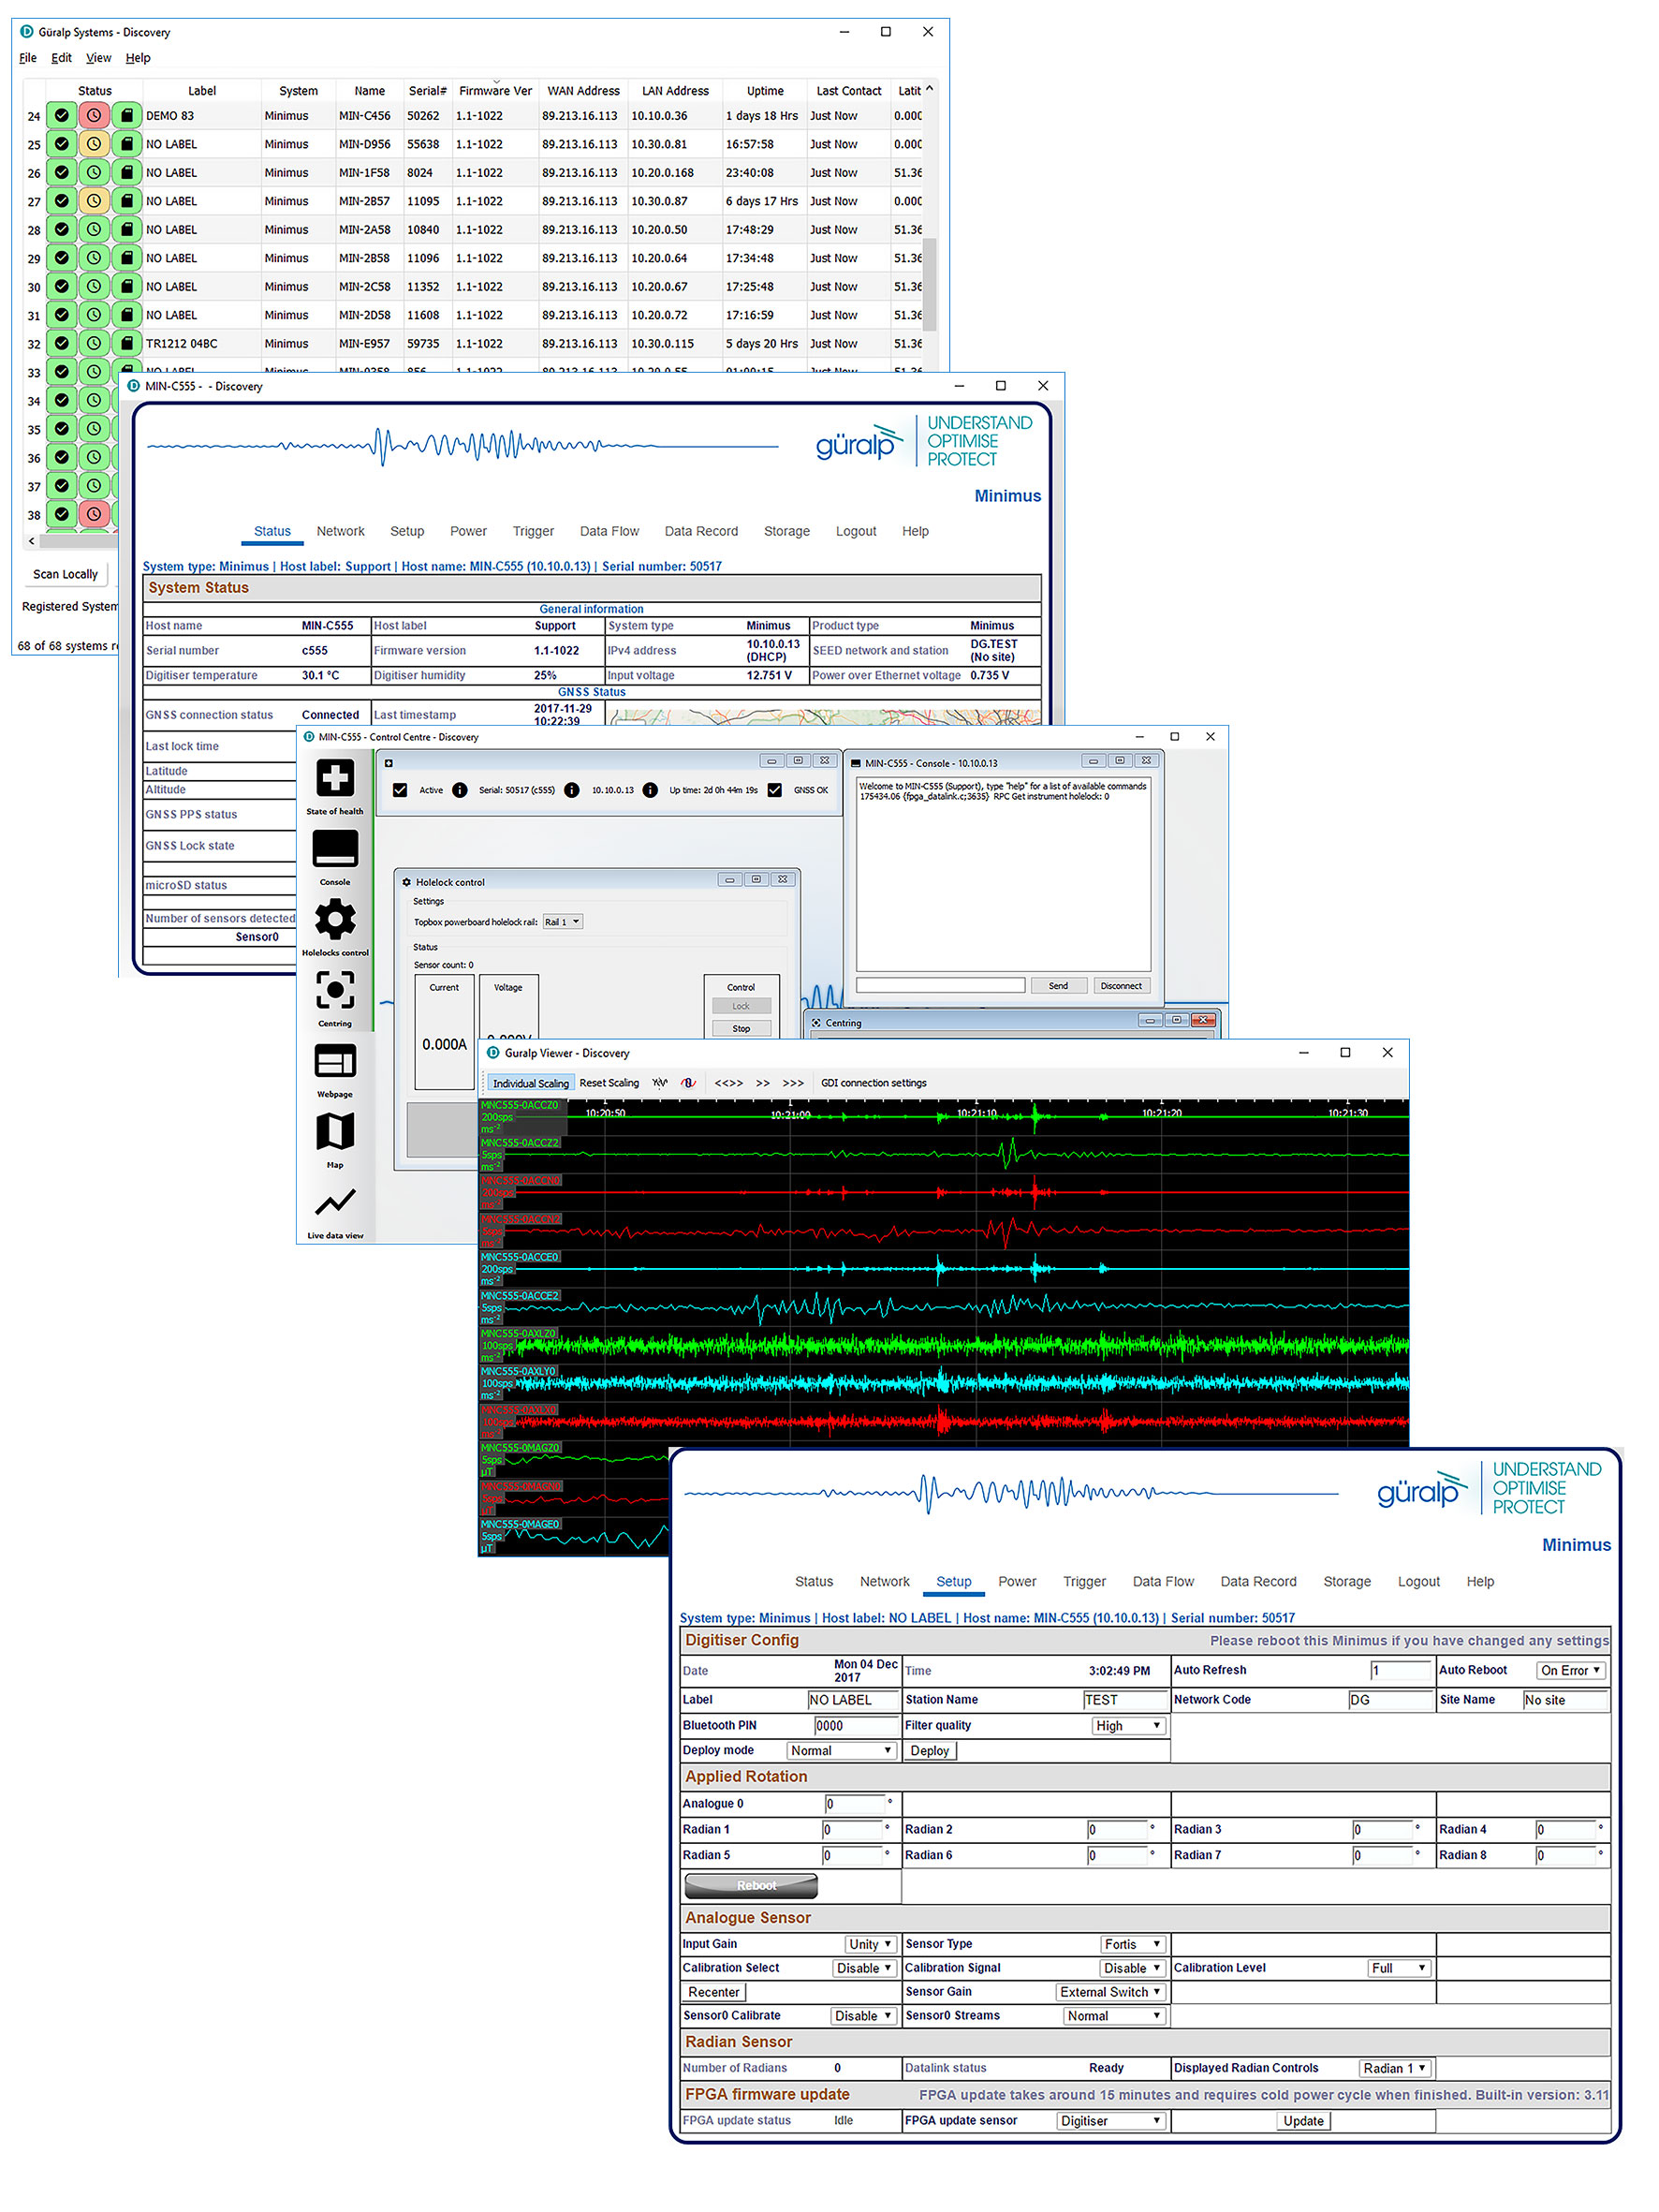Click green check status icon in row 24
The width and height of the screenshot is (1659, 2212).
coord(62,116)
